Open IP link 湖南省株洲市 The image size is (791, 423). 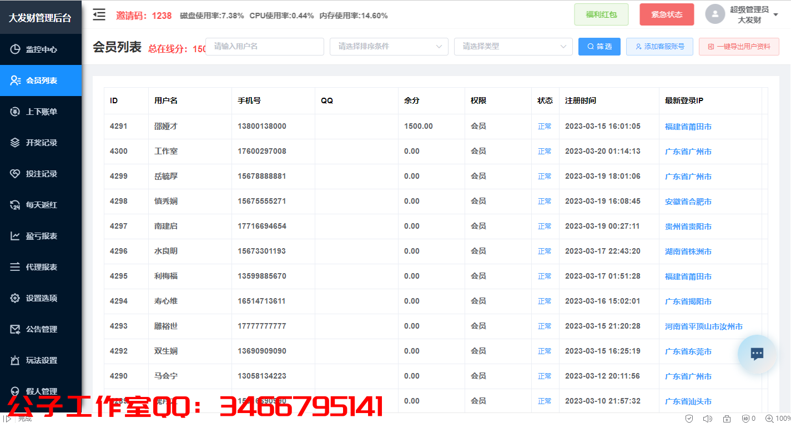coord(688,251)
